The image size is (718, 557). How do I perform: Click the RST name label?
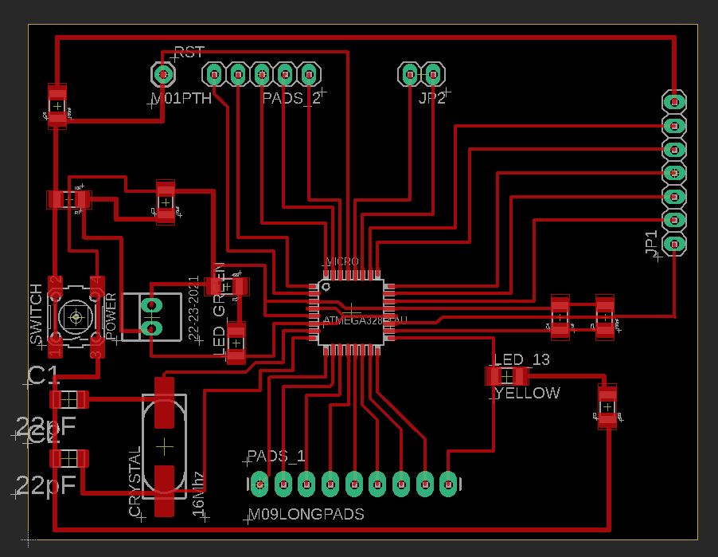point(189,52)
